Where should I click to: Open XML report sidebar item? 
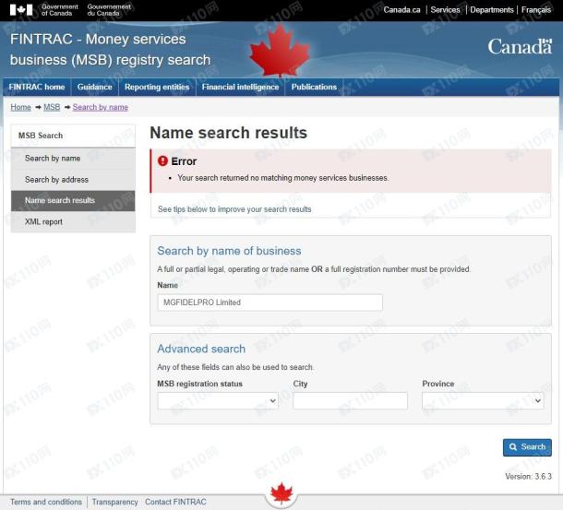(73, 222)
